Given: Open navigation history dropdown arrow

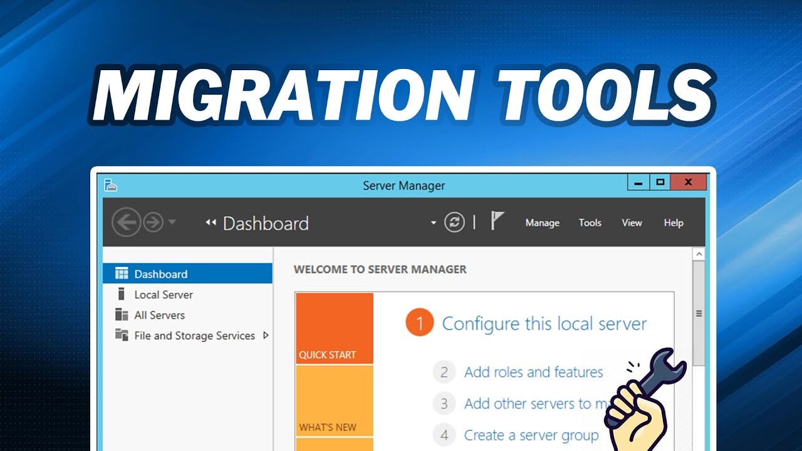Looking at the screenshot, I should [x=172, y=222].
